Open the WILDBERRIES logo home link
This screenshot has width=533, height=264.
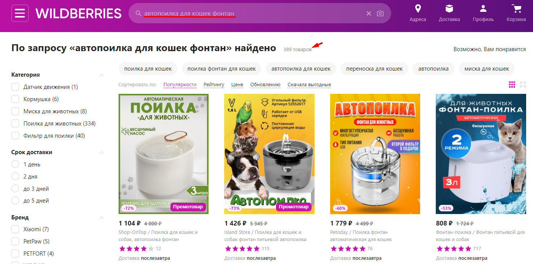(79, 13)
